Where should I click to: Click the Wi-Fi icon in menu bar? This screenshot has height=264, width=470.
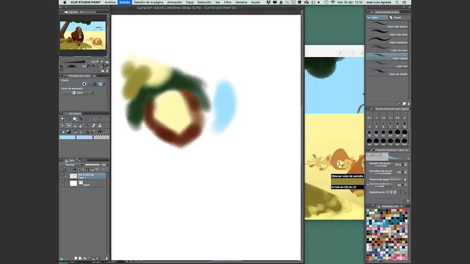pos(333,2)
